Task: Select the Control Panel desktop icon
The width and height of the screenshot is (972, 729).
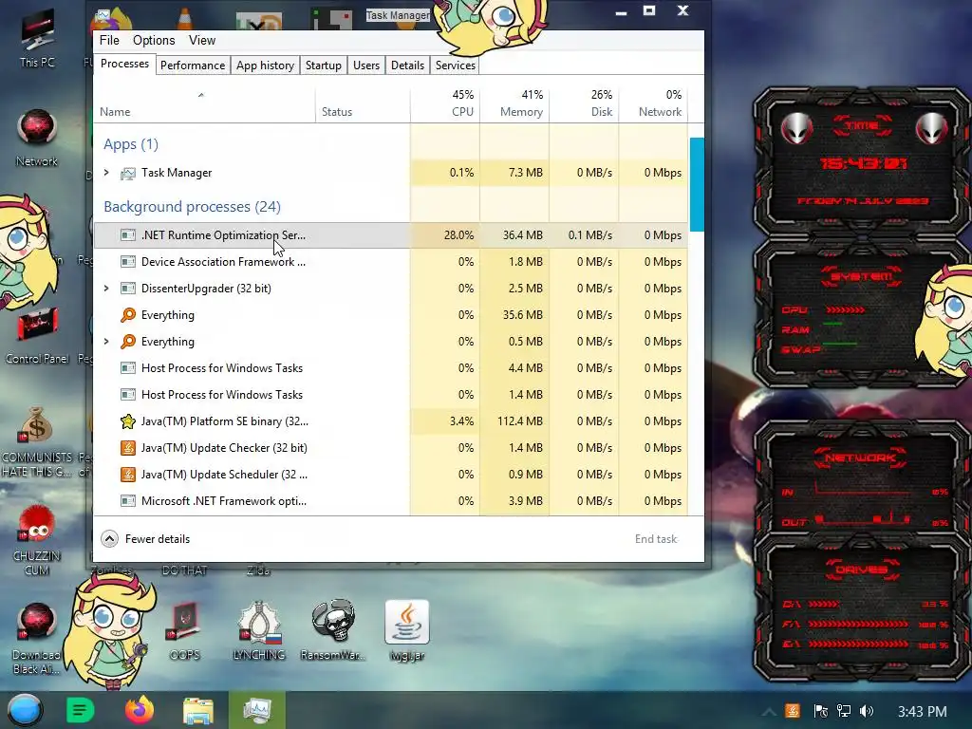Action: coord(37,335)
